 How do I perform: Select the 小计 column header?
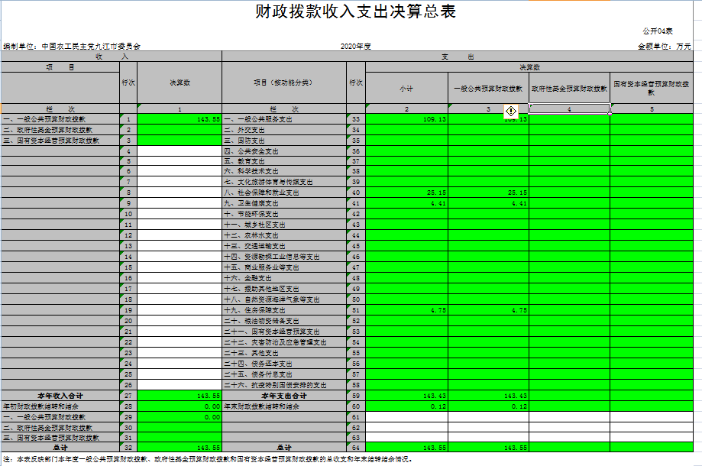click(x=406, y=89)
